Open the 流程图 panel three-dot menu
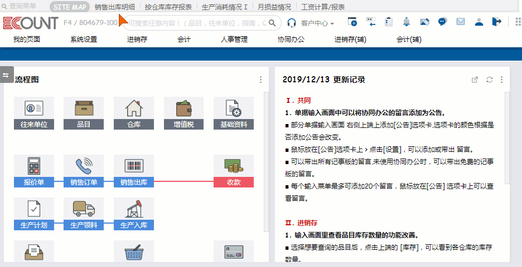 click(260, 80)
